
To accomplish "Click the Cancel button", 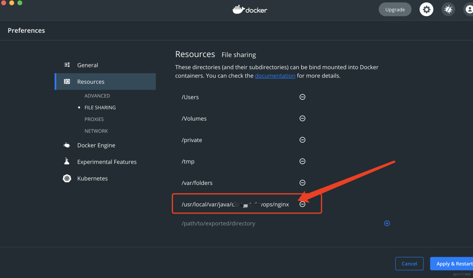I will (x=409, y=264).
